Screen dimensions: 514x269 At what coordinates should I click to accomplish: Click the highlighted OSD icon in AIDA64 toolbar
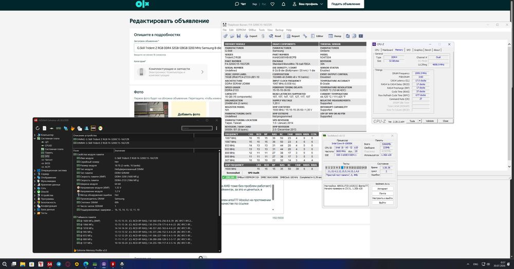point(94,128)
